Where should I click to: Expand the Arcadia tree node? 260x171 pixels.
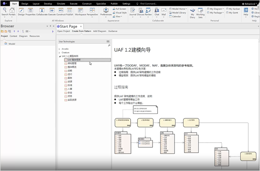(59, 49)
